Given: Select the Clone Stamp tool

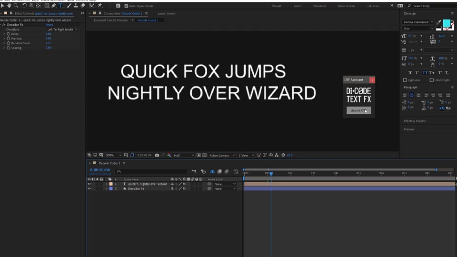Looking at the screenshot, I should [76, 6].
